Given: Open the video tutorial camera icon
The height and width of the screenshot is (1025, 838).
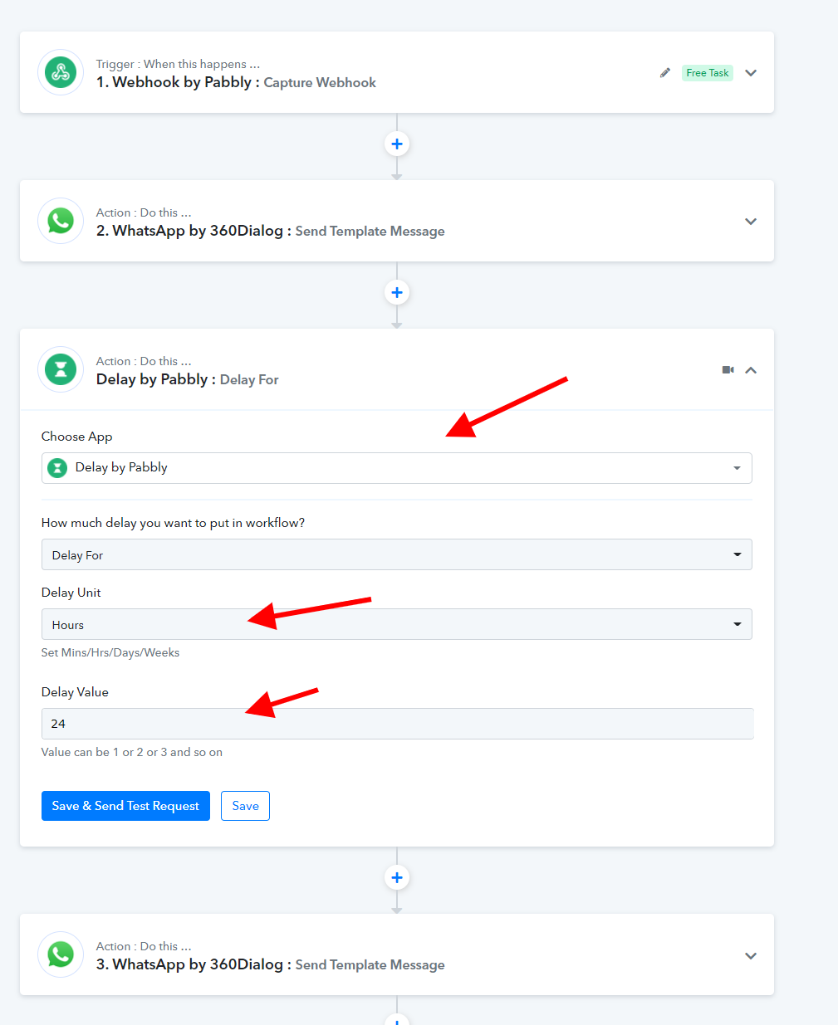Looking at the screenshot, I should [728, 370].
